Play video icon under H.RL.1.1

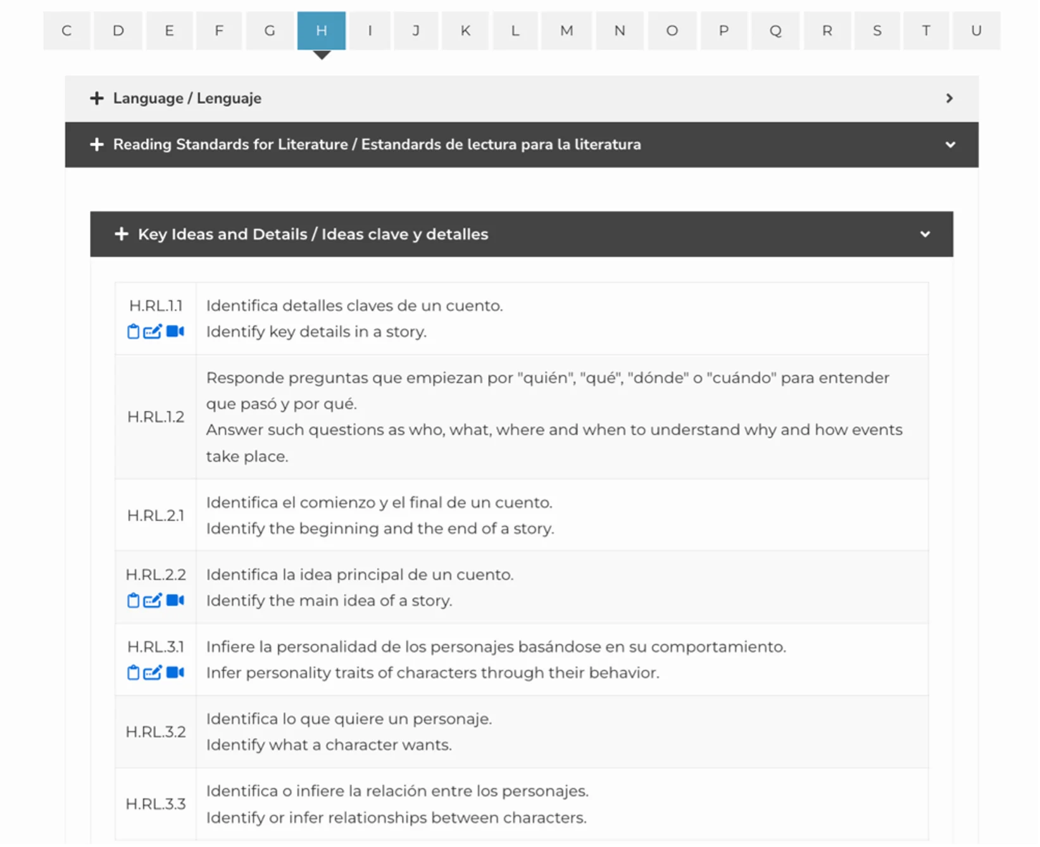pos(175,332)
